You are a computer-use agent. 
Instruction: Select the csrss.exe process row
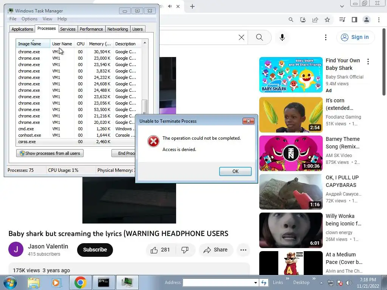pyautogui.click(x=76, y=142)
